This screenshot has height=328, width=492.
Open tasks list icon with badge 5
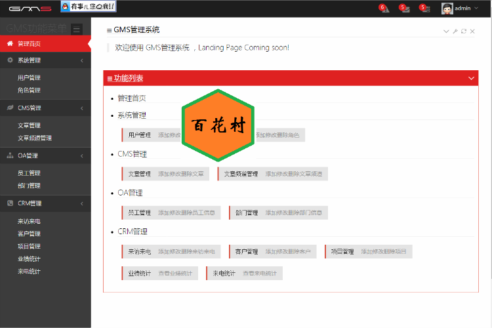coord(424,8)
